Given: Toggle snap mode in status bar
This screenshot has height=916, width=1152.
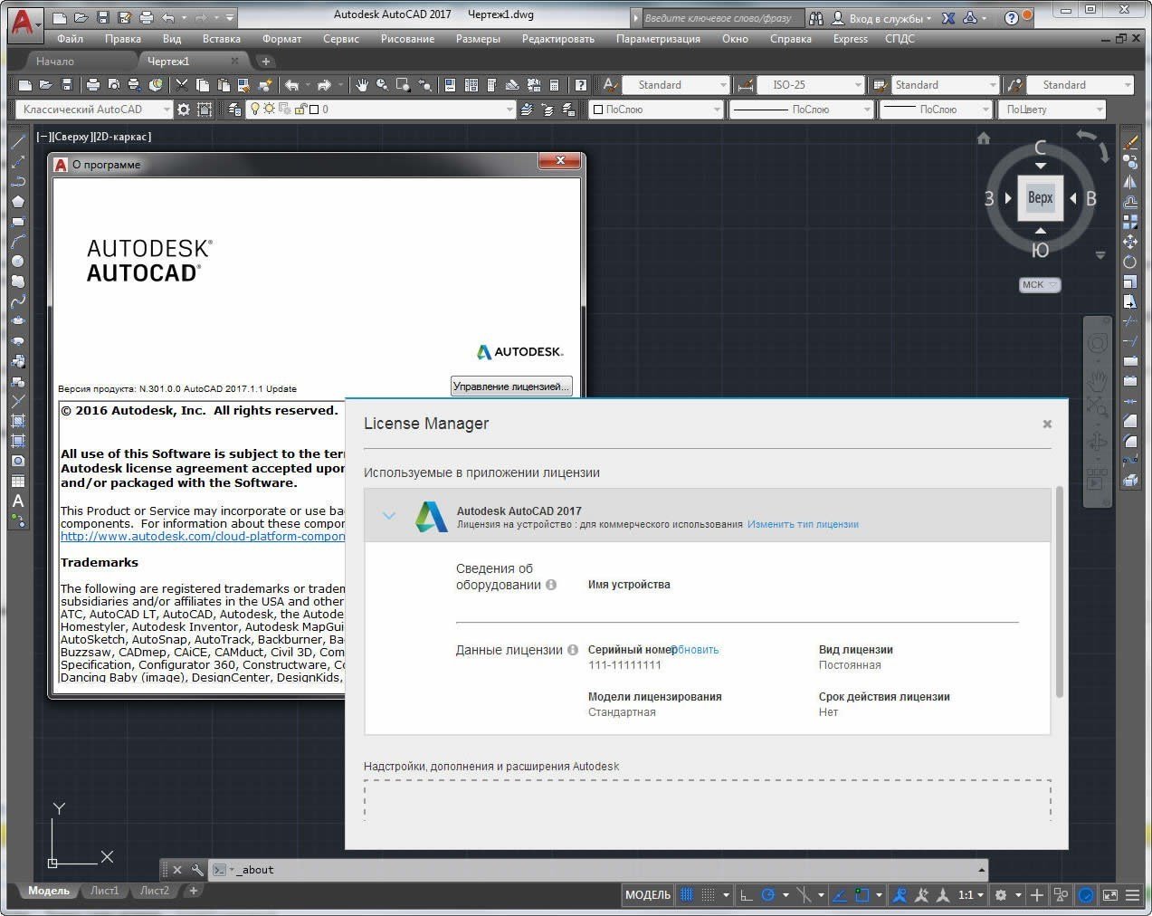Looking at the screenshot, I should pos(709,895).
